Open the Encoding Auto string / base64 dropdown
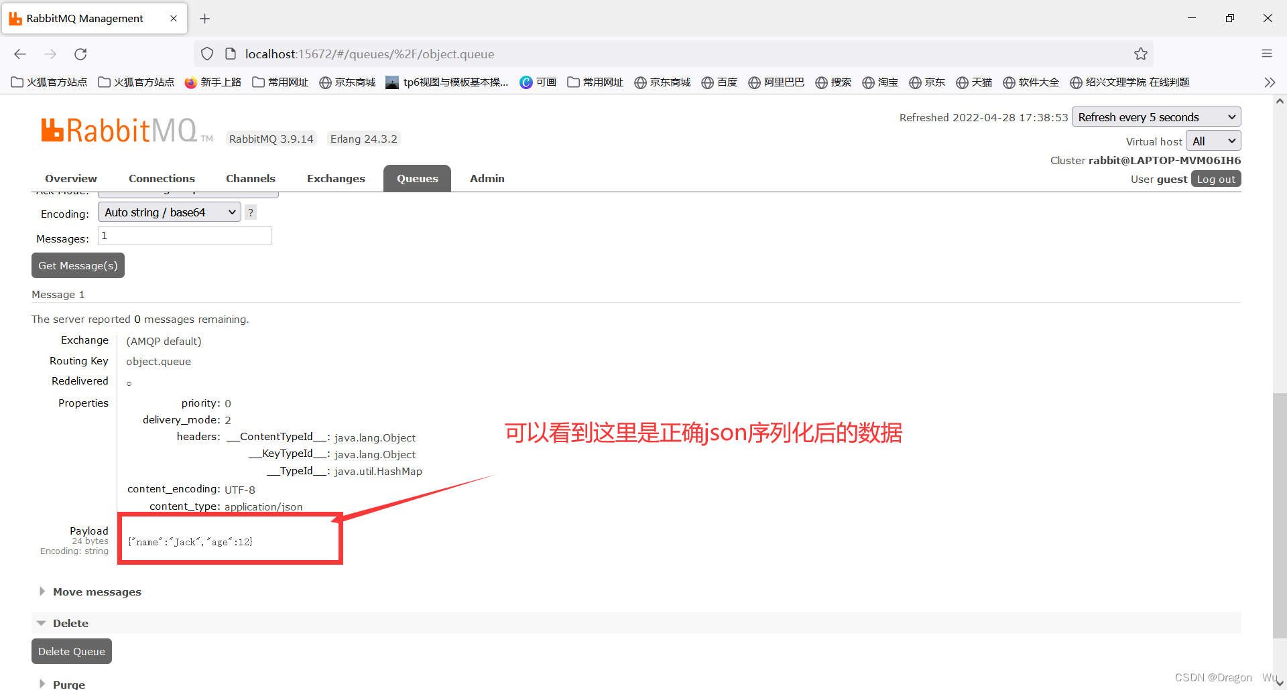The height and width of the screenshot is (690, 1287). pos(170,212)
